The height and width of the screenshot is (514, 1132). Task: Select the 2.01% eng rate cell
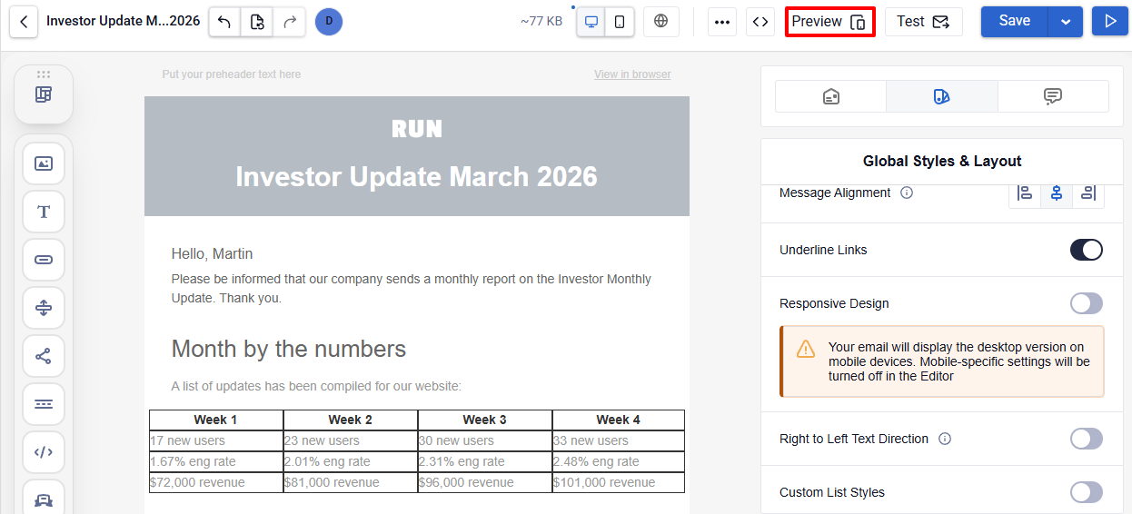tap(351, 461)
